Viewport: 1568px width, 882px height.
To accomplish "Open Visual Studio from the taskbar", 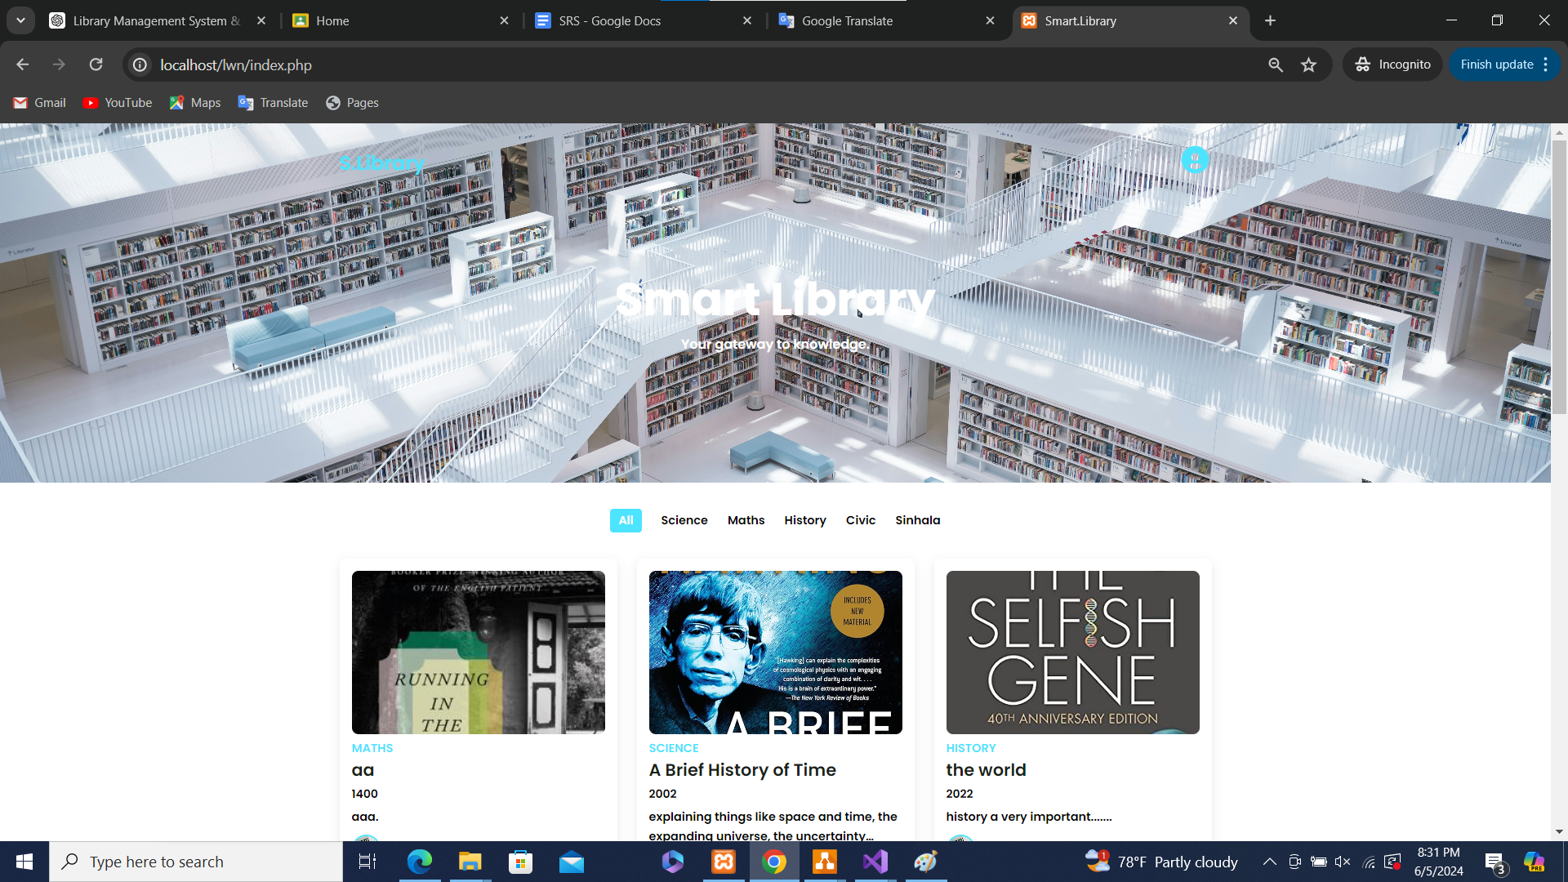I will coord(875,862).
